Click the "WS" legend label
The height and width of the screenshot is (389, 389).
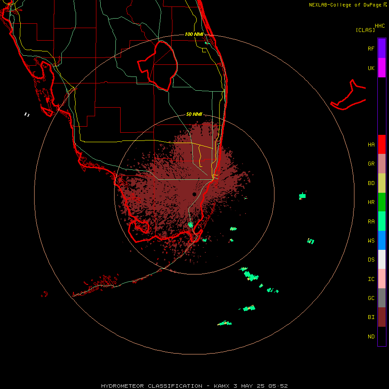tap(371, 240)
